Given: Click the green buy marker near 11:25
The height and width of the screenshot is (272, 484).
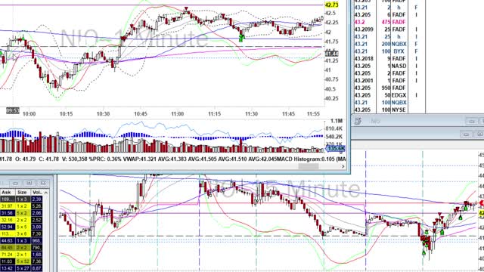Looking at the screenshot, I should [x=241, y=39].
